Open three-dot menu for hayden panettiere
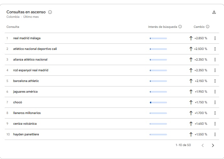 (x=215, y=134)
